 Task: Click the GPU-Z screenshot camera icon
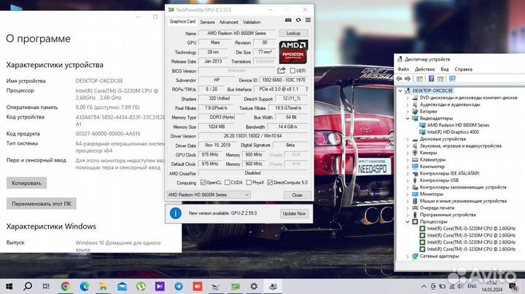(288, 20)
